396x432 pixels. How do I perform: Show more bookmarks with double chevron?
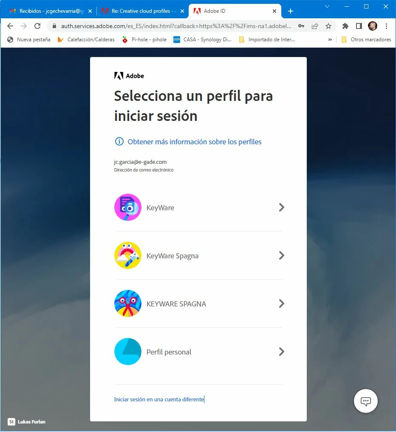point(330,40)
